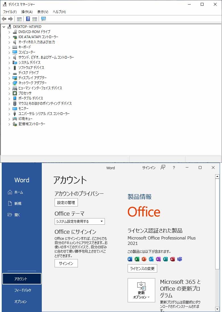222x312 pixels.
Task: Select the ソフトウェア デバイス tree item
Action: coord(31,68)
